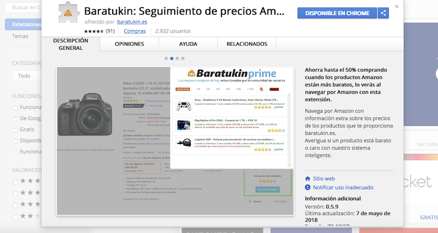Screen dimensions: 438x233
Task: Open the baratukin.es developer link
Action: point(132,22)
